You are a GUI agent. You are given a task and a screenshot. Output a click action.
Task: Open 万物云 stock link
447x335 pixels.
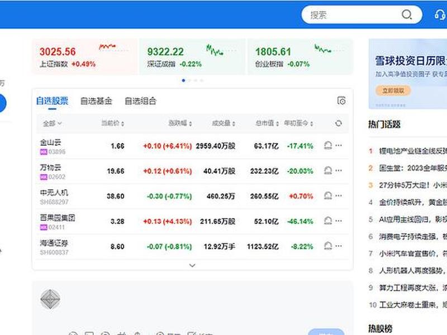point(50,167)
